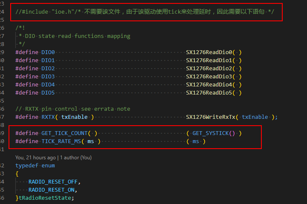
Task: Click the DIO1 macro name
Action: [x=48, y=60]
